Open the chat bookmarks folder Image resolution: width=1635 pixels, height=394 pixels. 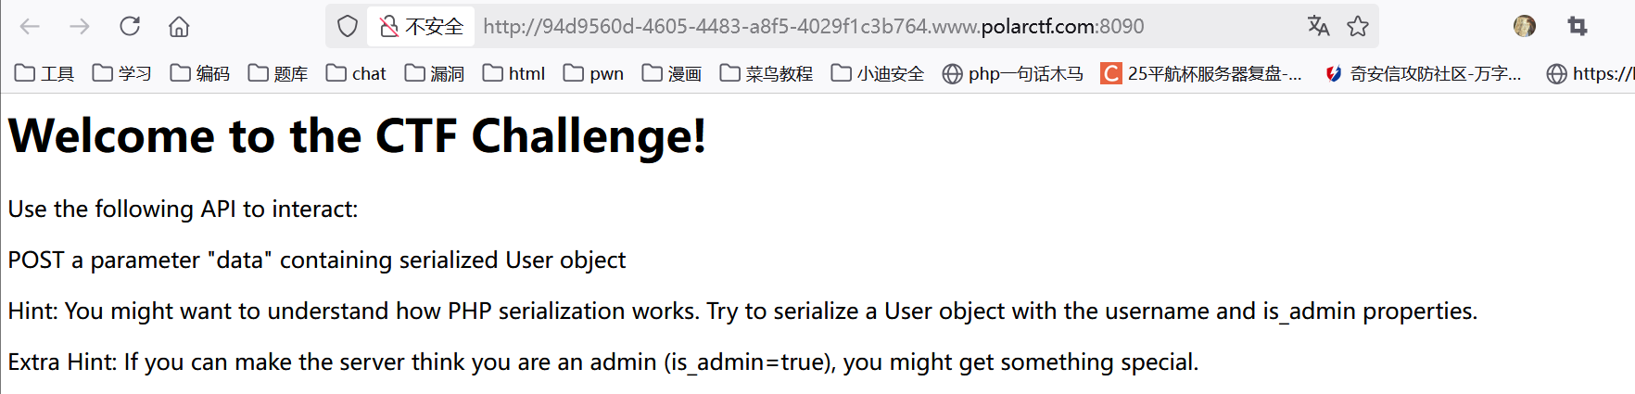tap(356, 73)
